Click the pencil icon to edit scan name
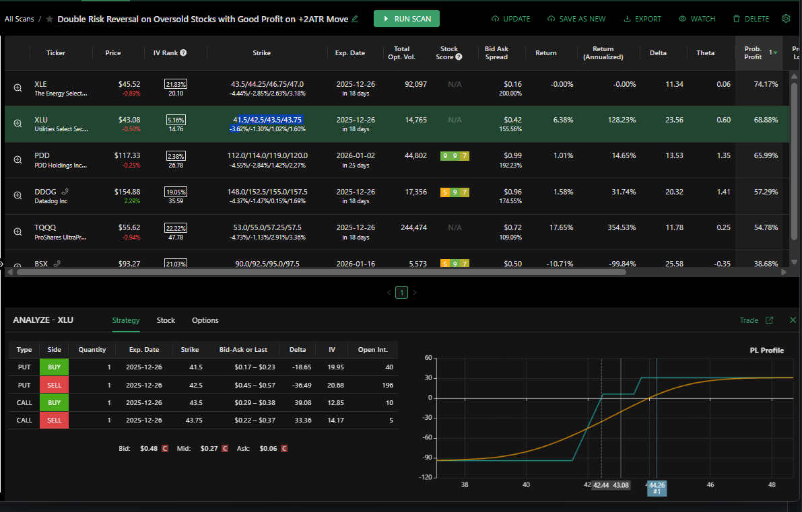This screenshot has height=512, width=802. click(x=355, y=19)
